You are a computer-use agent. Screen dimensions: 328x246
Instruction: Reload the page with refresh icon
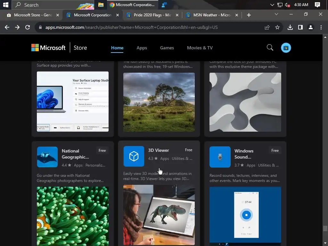click(x=28, y=27)
